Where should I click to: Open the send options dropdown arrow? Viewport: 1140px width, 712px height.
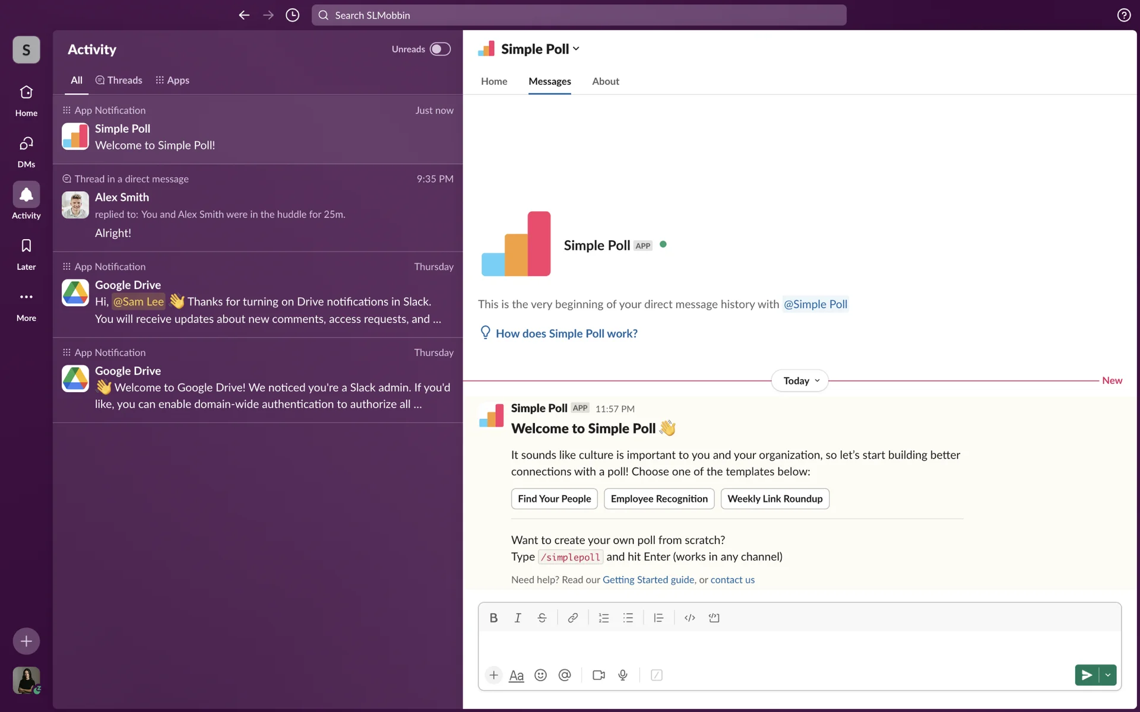(x=1108, y=675)
